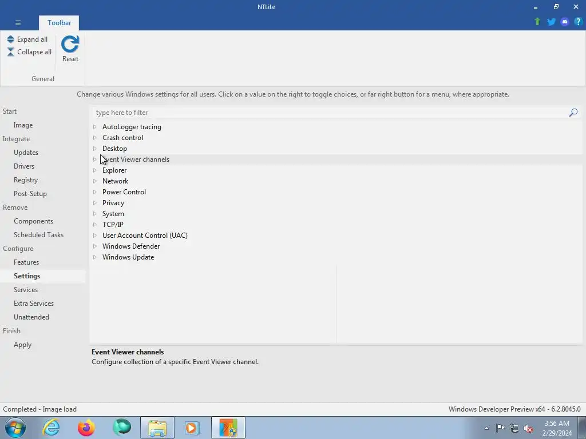Click the Expand all arrows icon
The height and width of the screenshot is (439, 586).
point(10,39)
